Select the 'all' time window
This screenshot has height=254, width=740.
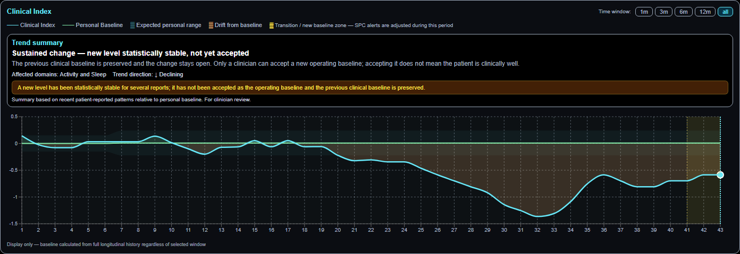tap(725, 12)
